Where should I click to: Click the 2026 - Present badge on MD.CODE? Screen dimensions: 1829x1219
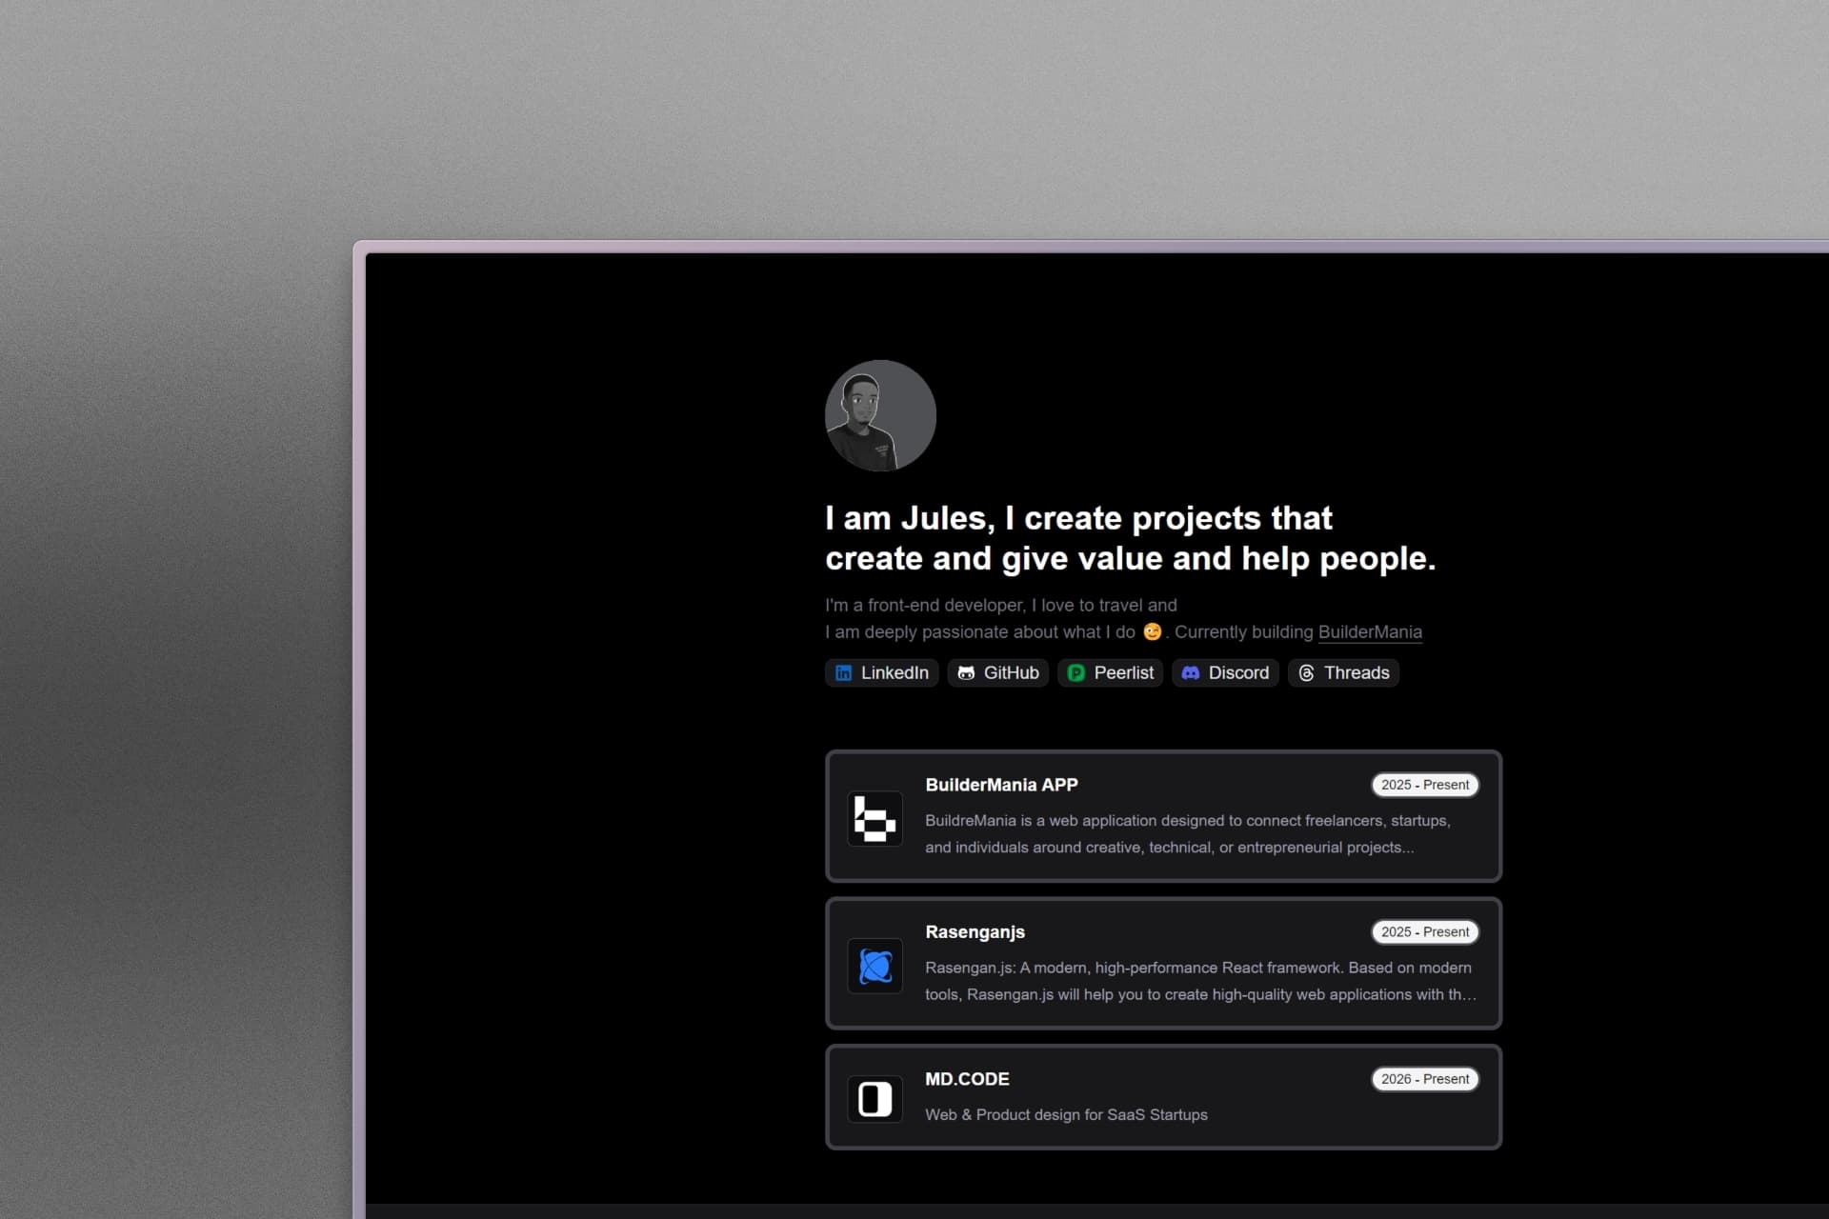point(1424,1079)
